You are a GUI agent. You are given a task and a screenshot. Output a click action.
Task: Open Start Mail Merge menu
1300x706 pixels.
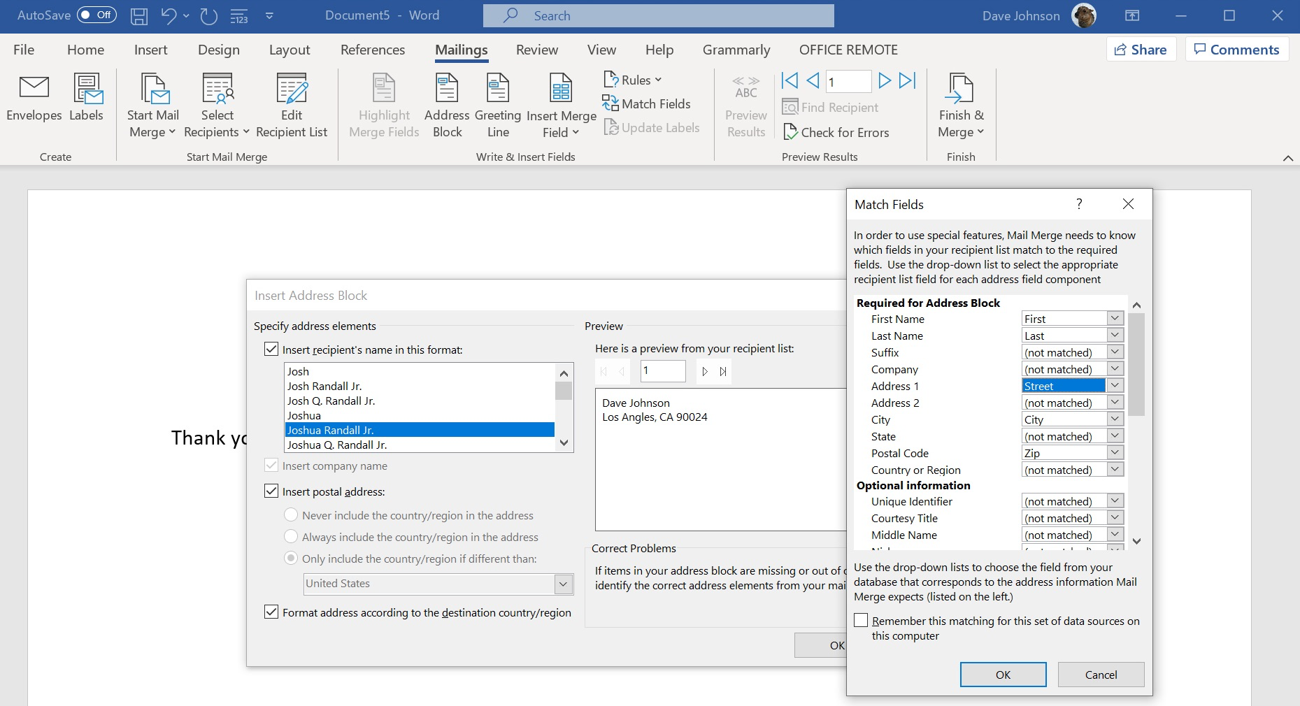point(152,106)
